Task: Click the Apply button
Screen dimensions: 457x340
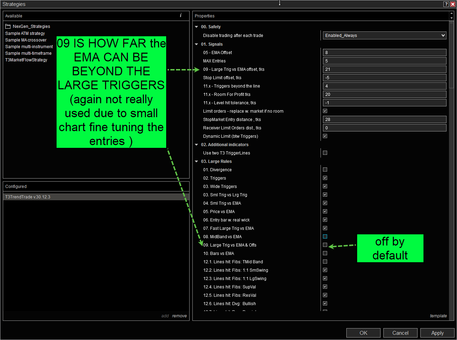Action: 437,333
